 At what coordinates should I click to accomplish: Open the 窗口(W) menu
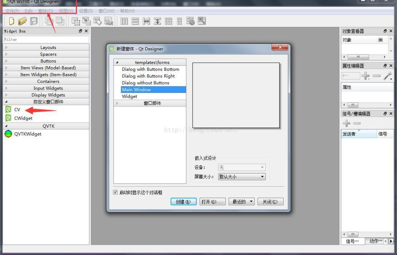pyautogui.click(x=106, y=11)
